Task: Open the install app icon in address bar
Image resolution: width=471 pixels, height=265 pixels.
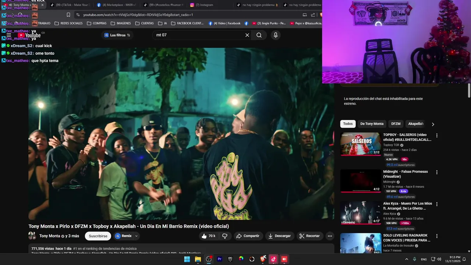Action: [305, 15]
